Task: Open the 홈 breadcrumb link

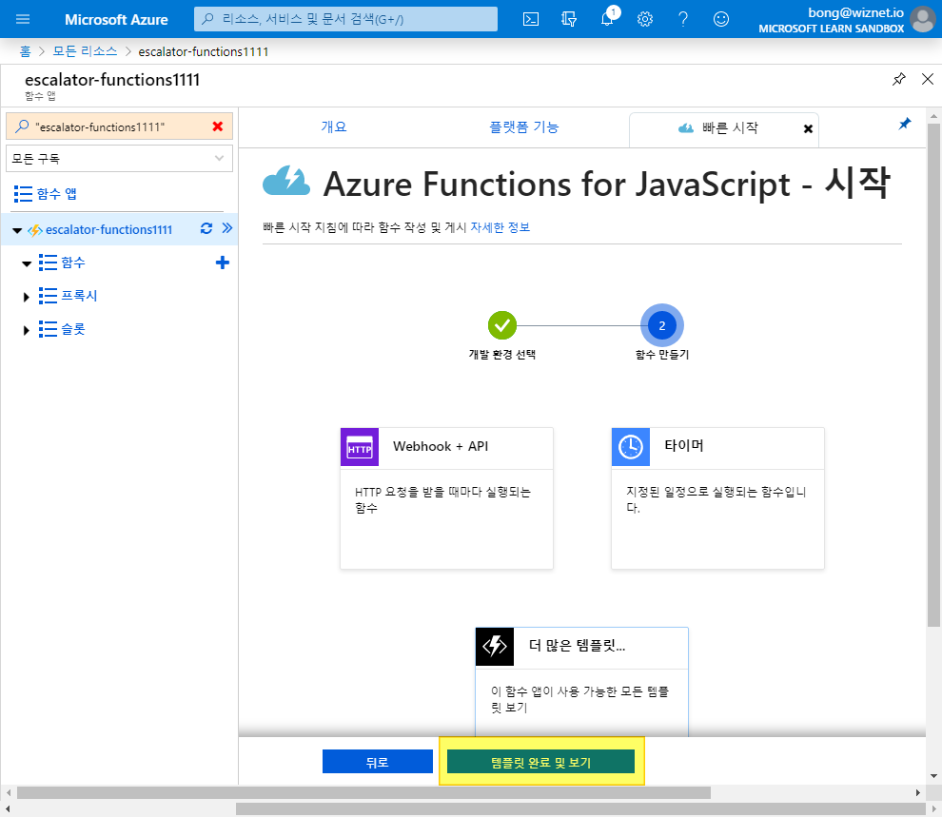Action: (x=25, y=51)
